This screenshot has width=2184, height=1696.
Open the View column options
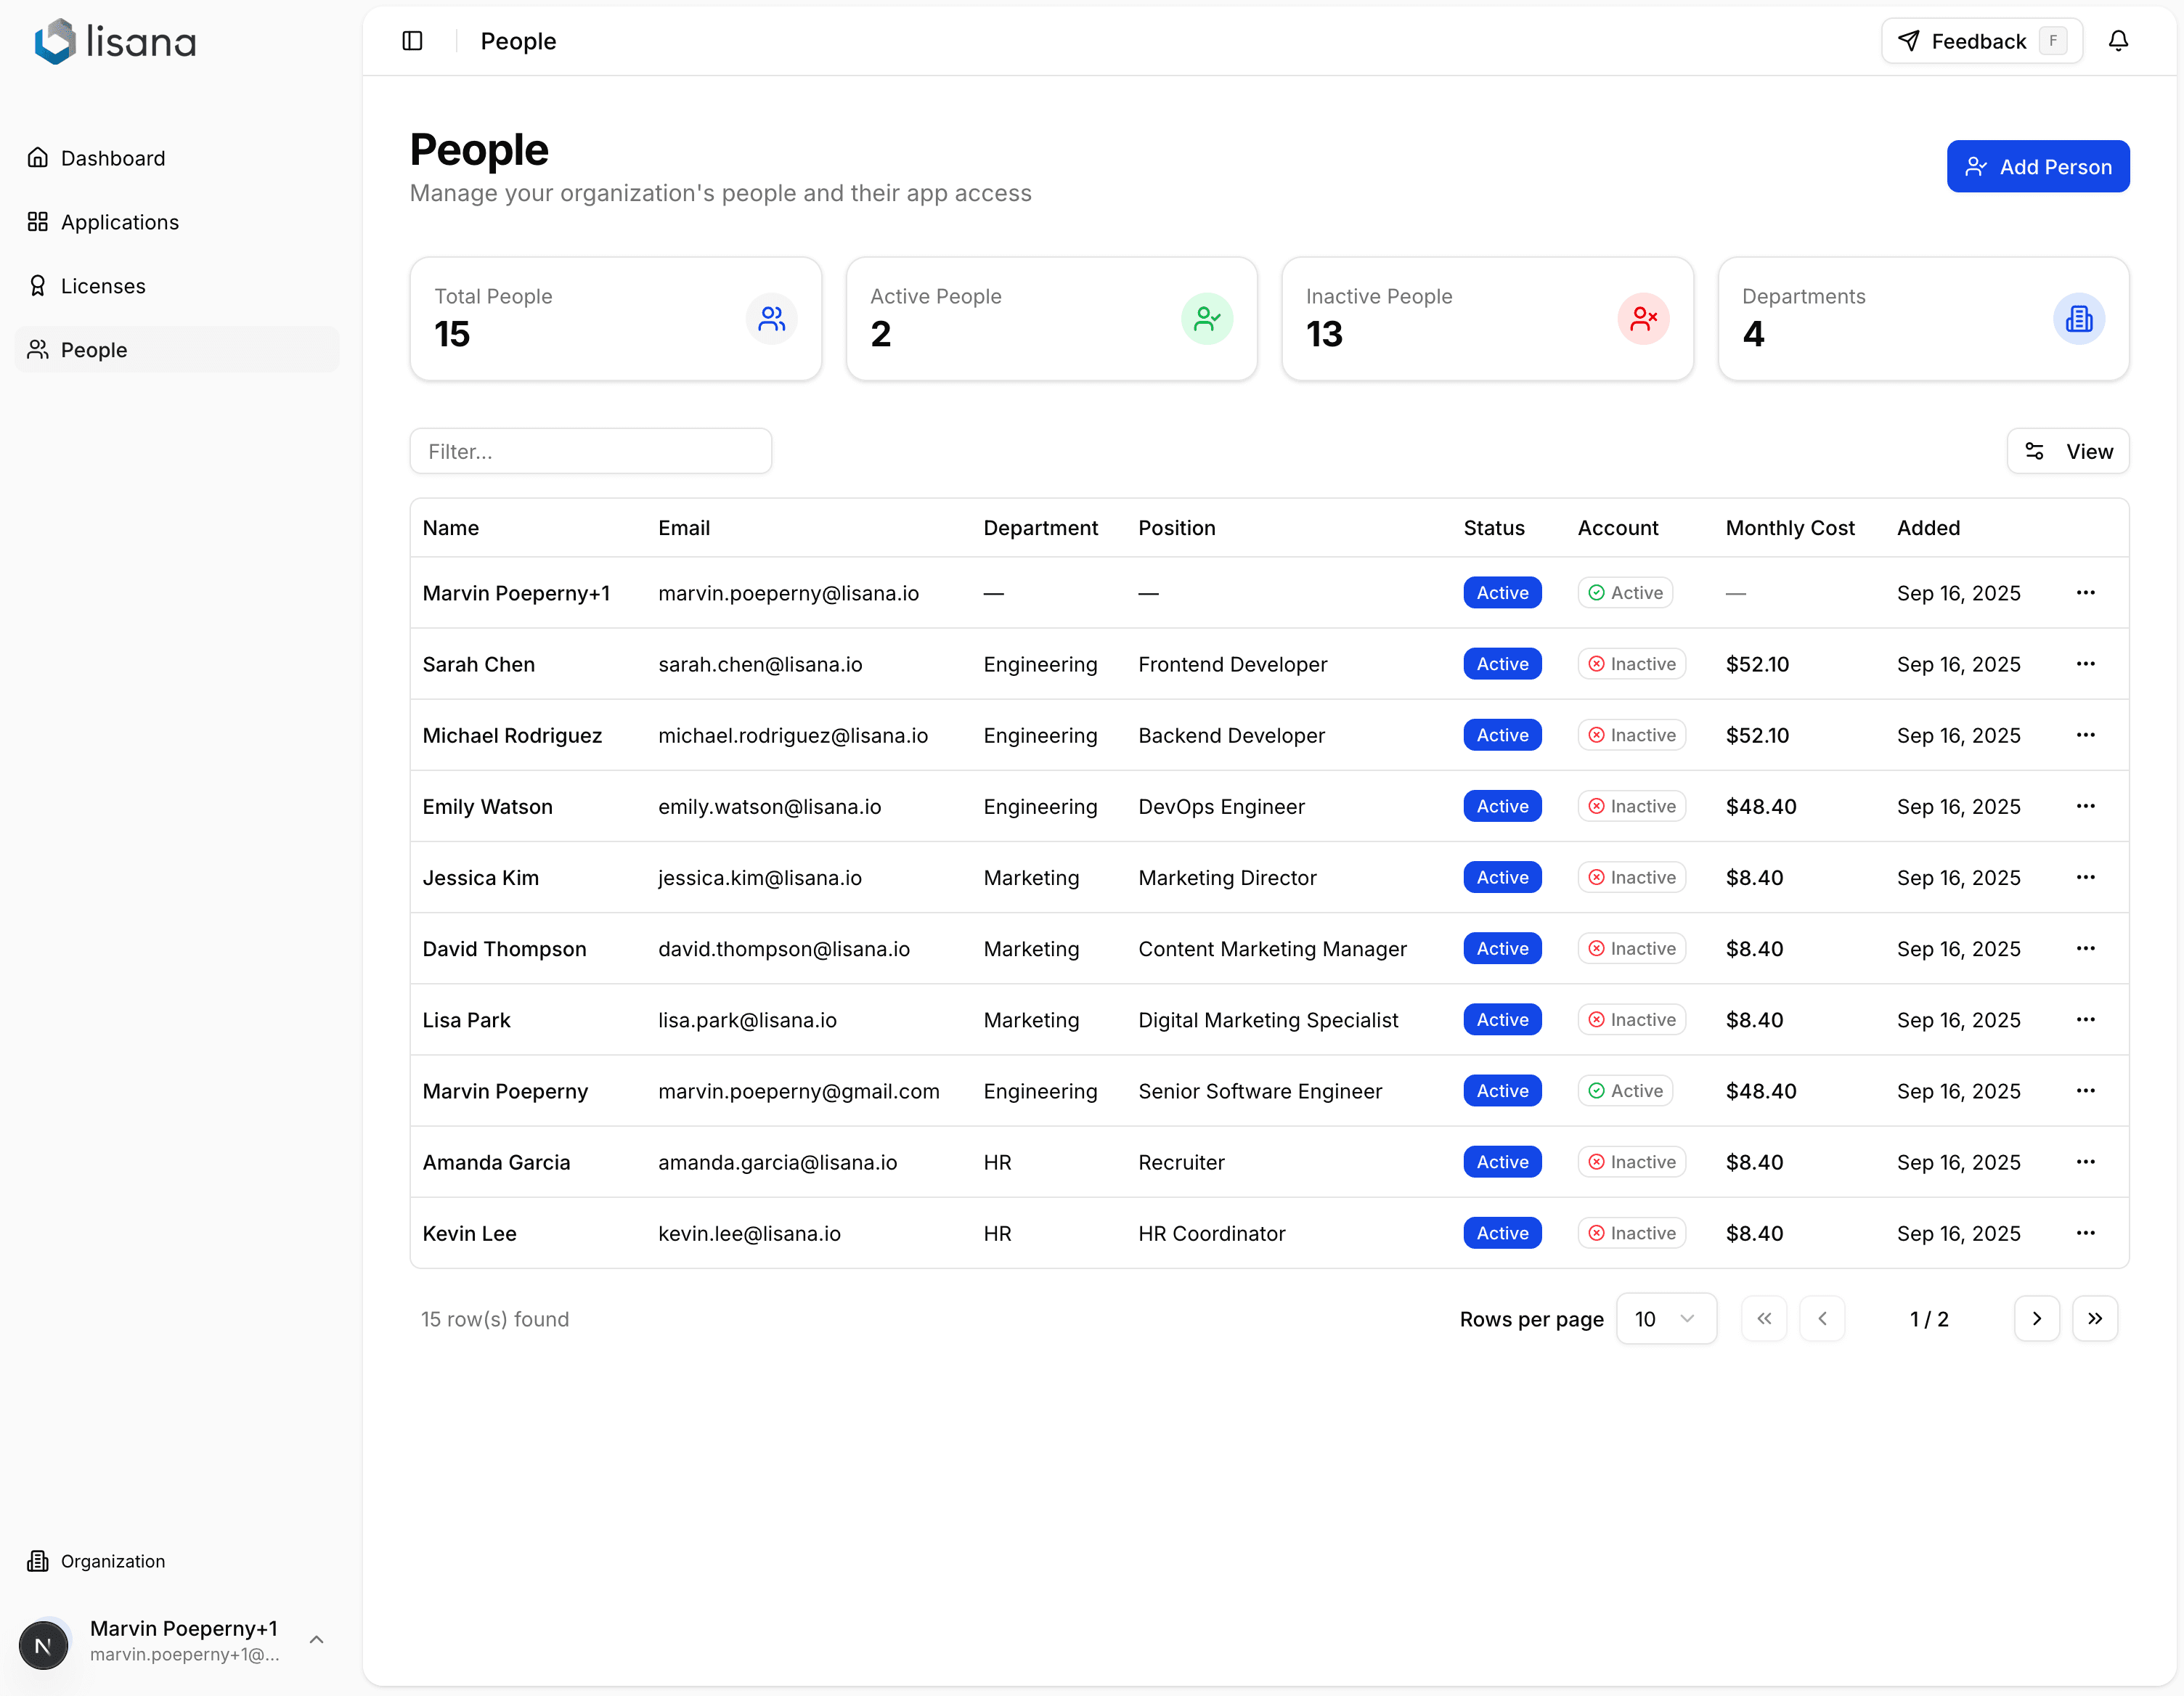[2068, 451]
